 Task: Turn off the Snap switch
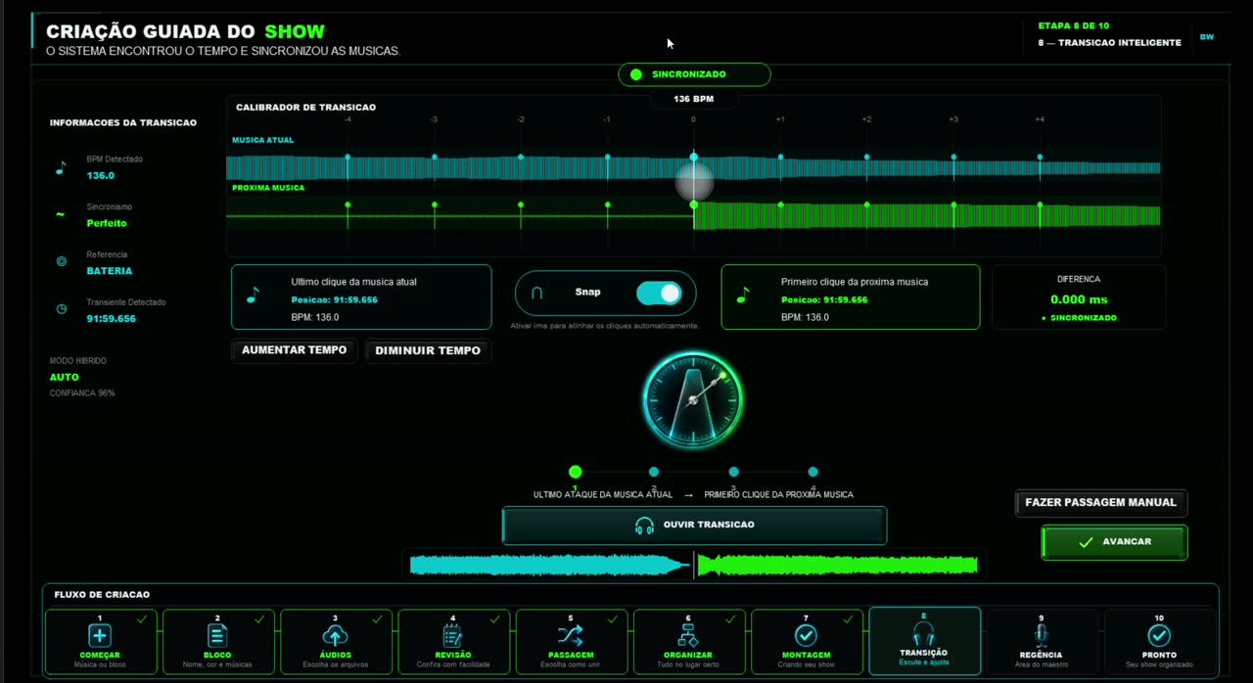click(x=659, y=293)
